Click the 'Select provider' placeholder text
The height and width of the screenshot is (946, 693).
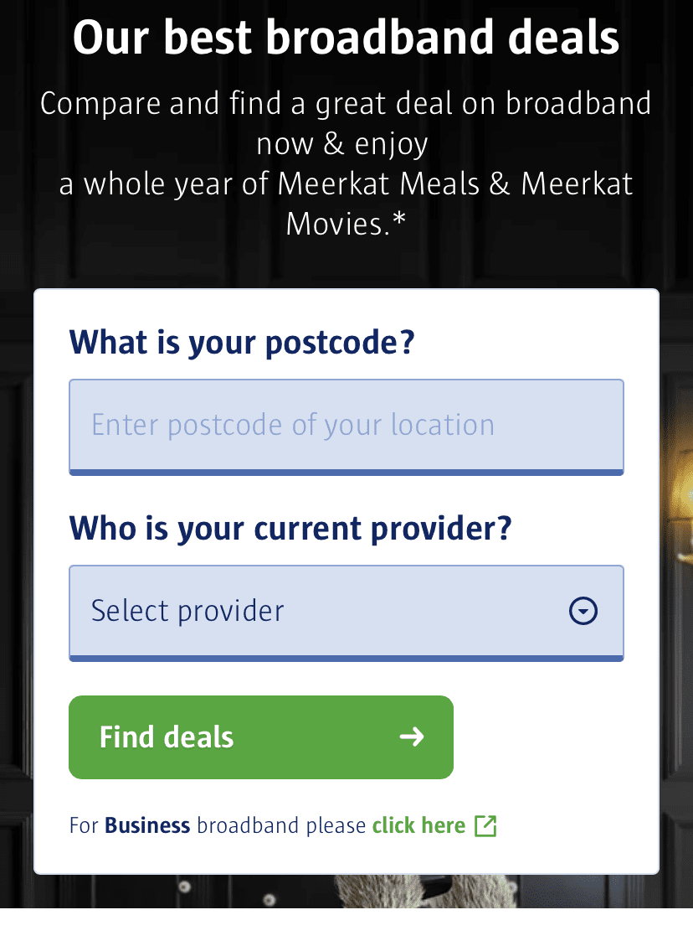tap(187, 611)
